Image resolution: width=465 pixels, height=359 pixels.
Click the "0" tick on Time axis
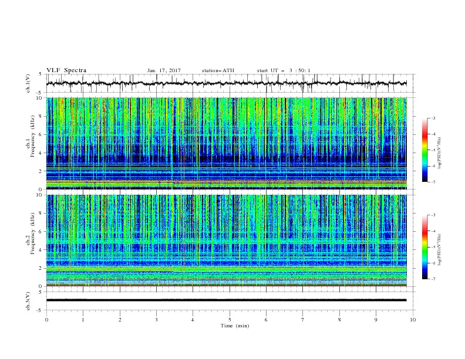click(46, 320)
